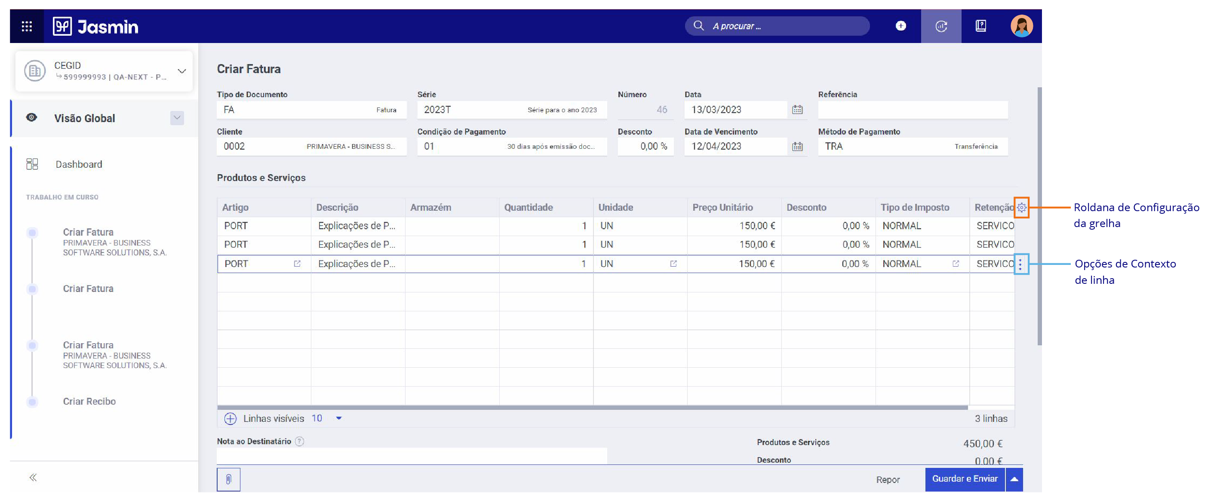
Task: Open Dashboard in the sidebar
Action: tap(78, 164)
